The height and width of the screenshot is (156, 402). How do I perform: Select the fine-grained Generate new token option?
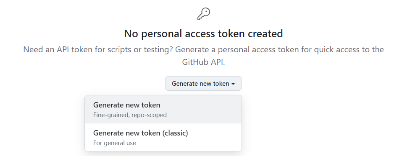click(163, 109)
